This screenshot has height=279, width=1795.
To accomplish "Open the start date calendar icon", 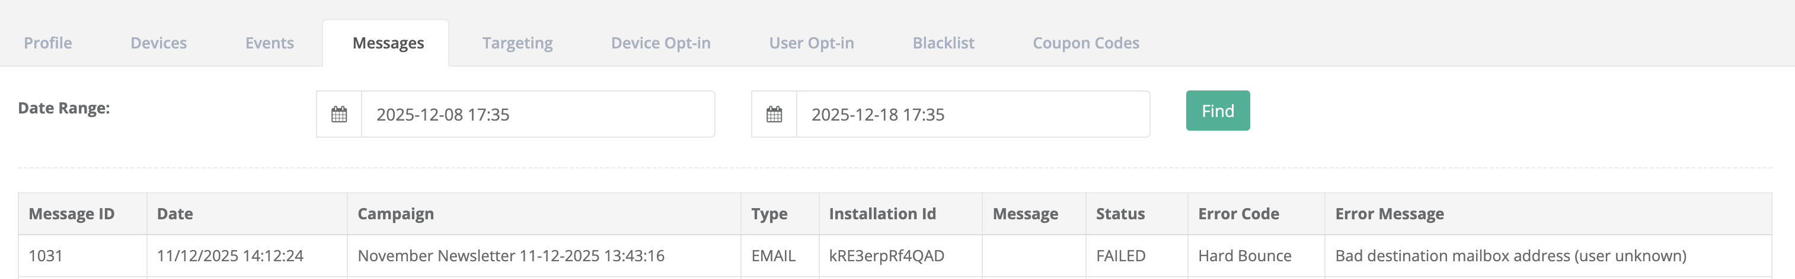I will 338,115.
